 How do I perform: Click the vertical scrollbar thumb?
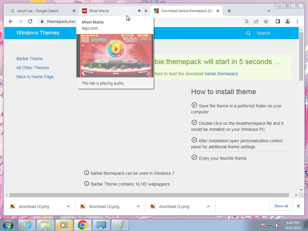point(301,56)
